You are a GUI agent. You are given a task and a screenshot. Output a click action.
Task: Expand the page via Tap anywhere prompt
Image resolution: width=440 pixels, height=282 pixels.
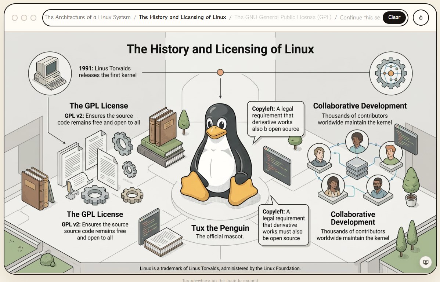tap(220, 280)
